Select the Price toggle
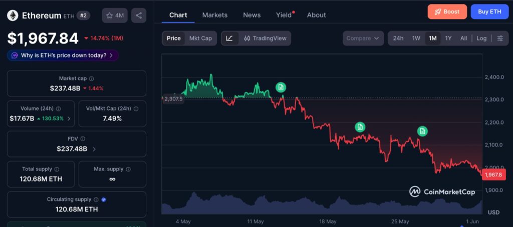The image size is (513, 227). click(174, 38)
